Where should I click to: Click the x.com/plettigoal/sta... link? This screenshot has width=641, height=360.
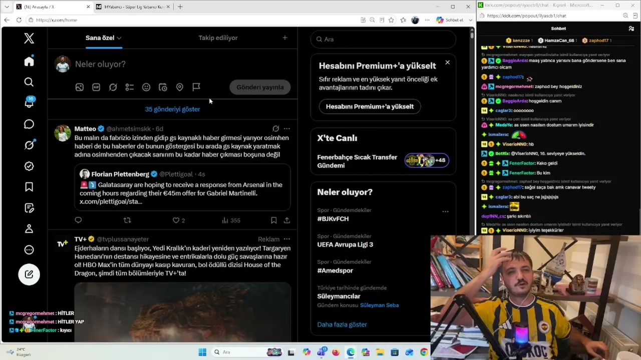click(111, 201)
